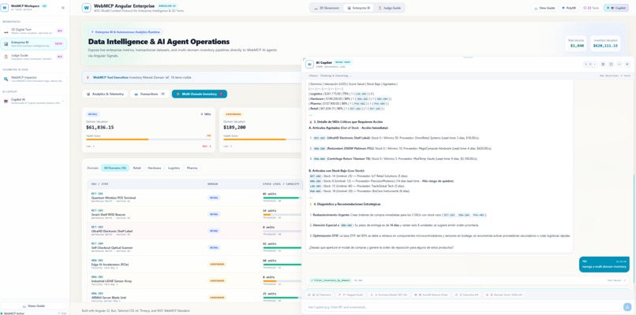Click the Reorder suggestion chip with camera icon
This screenshot has height=315, width=636.
tap(431, 295)
